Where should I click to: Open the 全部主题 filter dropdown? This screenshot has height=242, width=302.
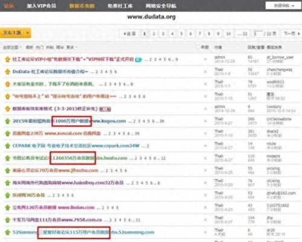12,47
